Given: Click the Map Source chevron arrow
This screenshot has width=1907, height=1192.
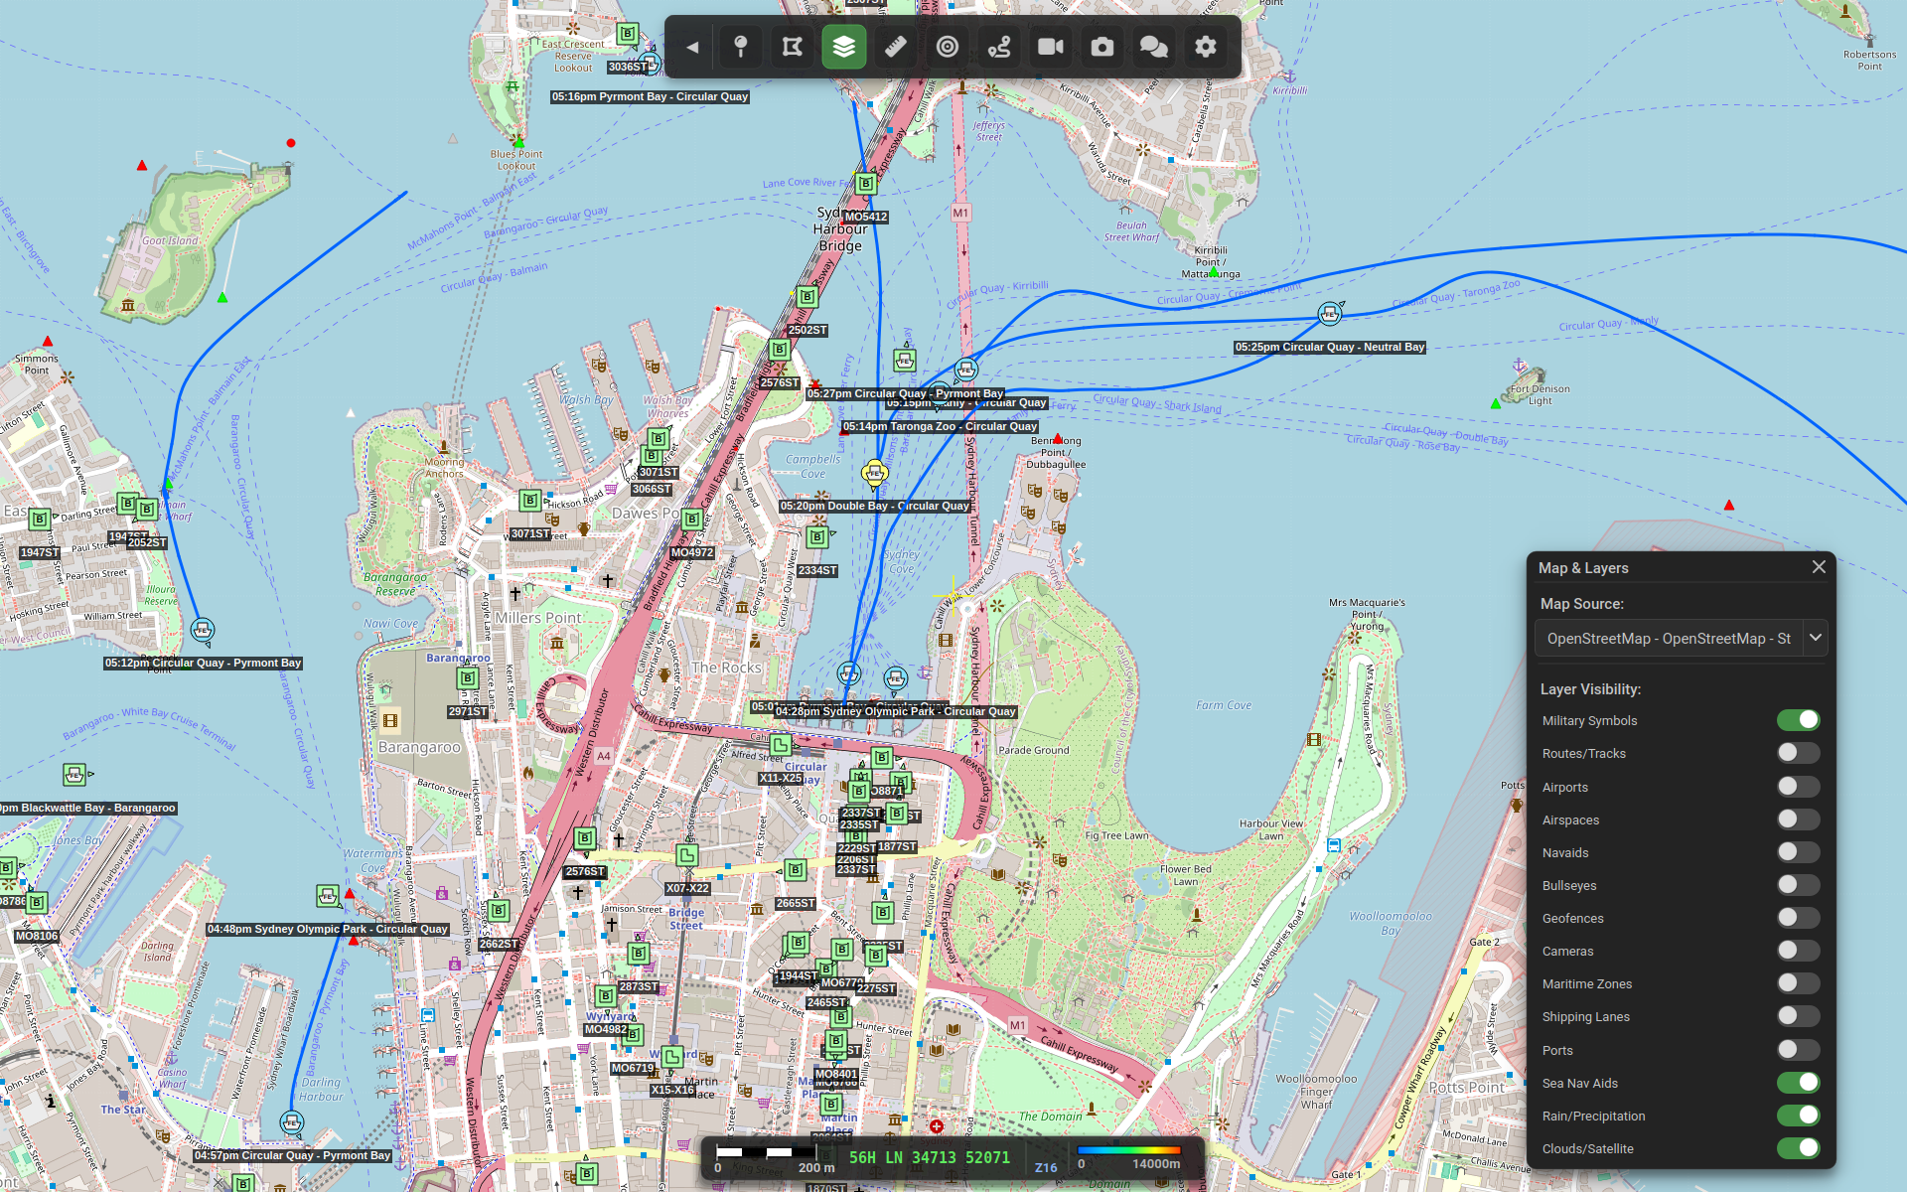Looking at the screenshot, I should pyautogui.click(x=1815, y=638).
